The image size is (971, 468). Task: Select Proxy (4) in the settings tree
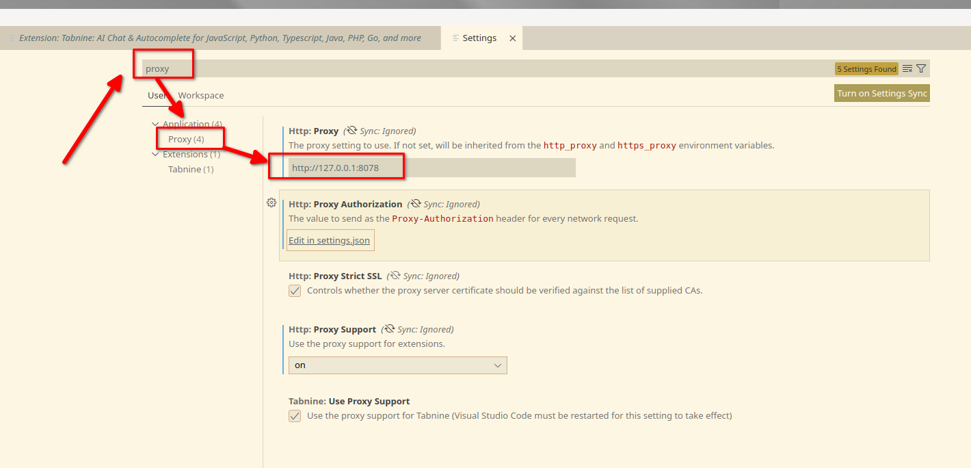click(186, 140)
